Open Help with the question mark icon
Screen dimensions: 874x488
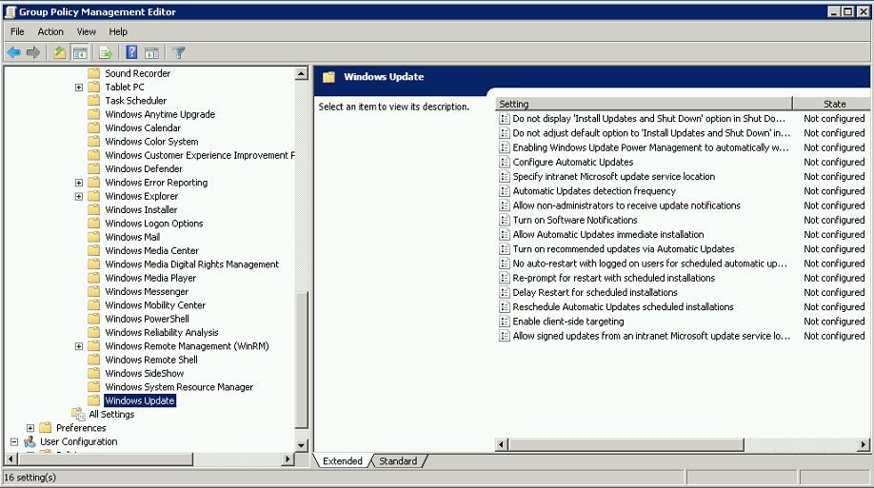pyautogui.click(x=131, y=53)
